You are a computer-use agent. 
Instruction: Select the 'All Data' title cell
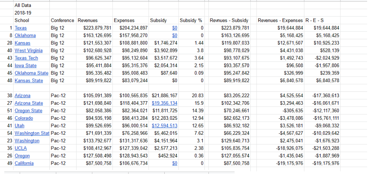tap(23, 6)
